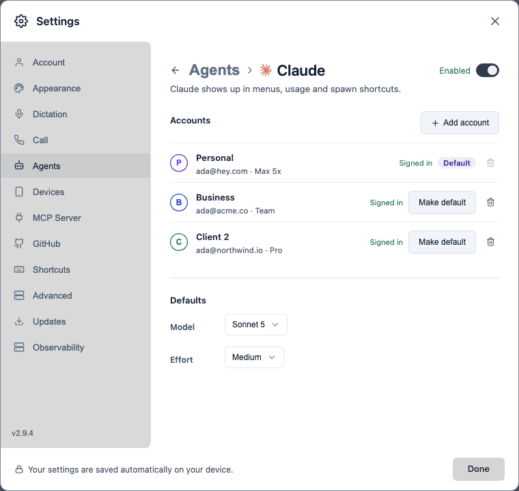519x491 pixels.
Task: Click the MCP Server plug icon
Action: tap(19, 218)
